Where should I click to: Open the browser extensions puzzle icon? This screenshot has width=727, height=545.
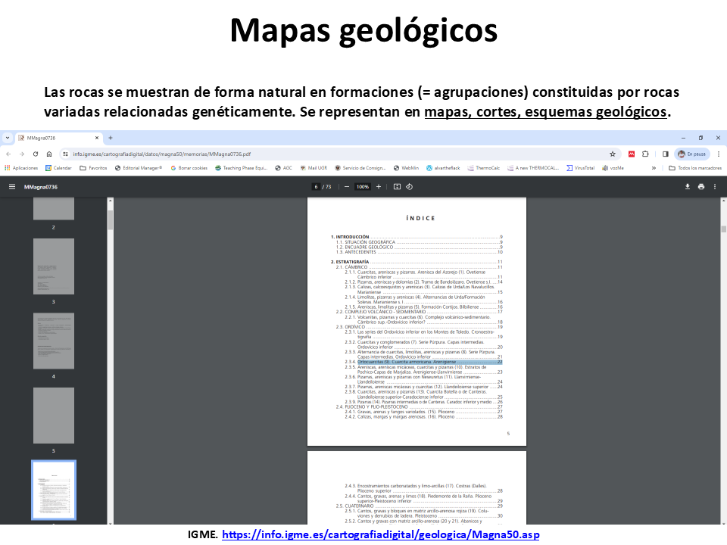tap(646, 154)
